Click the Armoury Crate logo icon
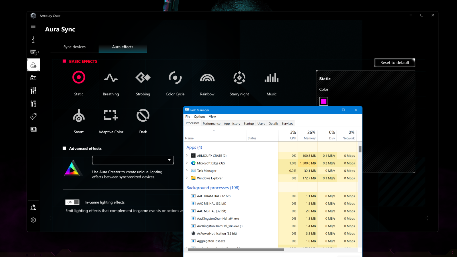The image size is (457, 257). pos(33,16)
